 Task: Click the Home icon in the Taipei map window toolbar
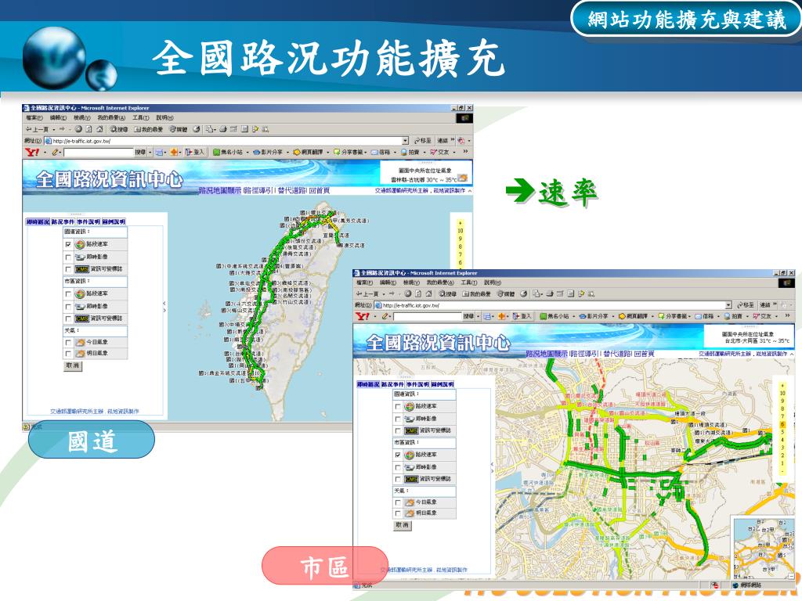tap(428, 294)
